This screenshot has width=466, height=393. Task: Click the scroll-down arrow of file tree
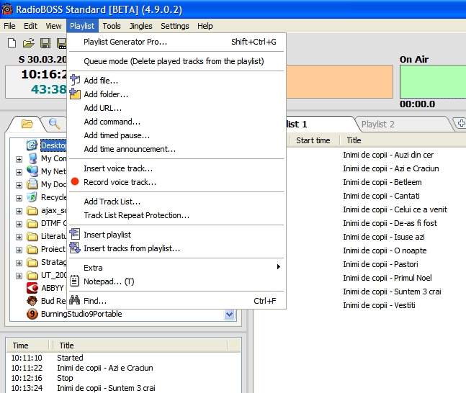pyautogui.click(x=229, y=314)
